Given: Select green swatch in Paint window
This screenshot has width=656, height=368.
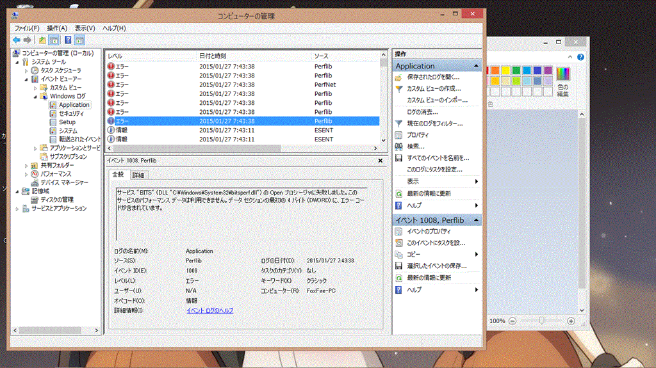Looking at the screenshot, I should (x=516, y=70).
